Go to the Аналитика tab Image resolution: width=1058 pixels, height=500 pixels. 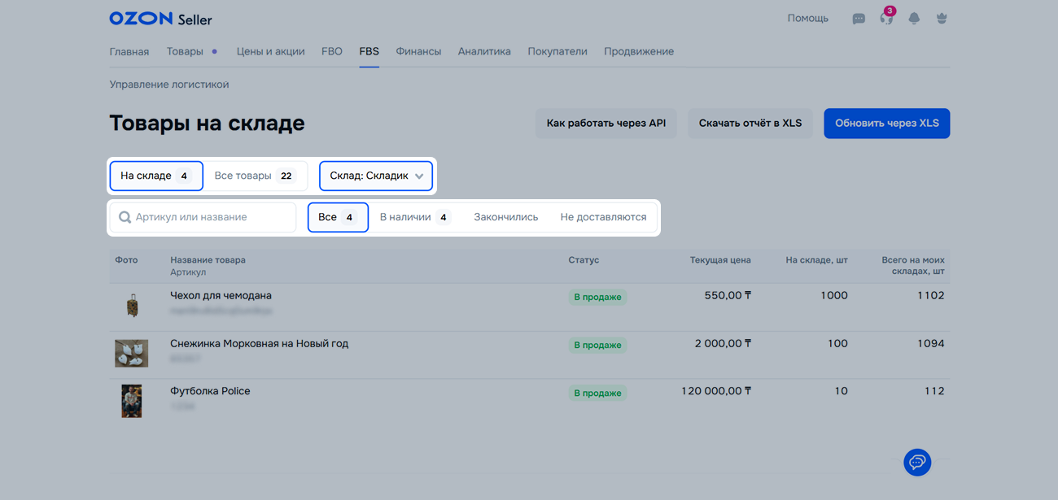484,51
